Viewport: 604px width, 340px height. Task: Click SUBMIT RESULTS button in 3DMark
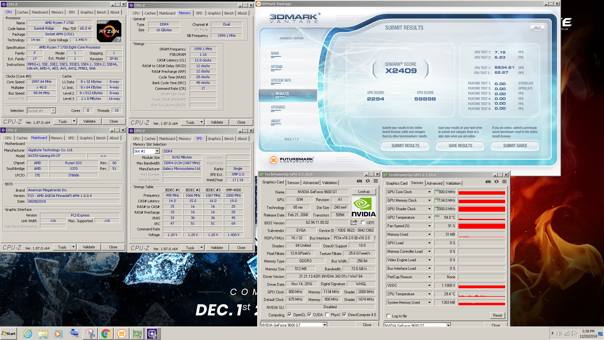coord(405,146)
